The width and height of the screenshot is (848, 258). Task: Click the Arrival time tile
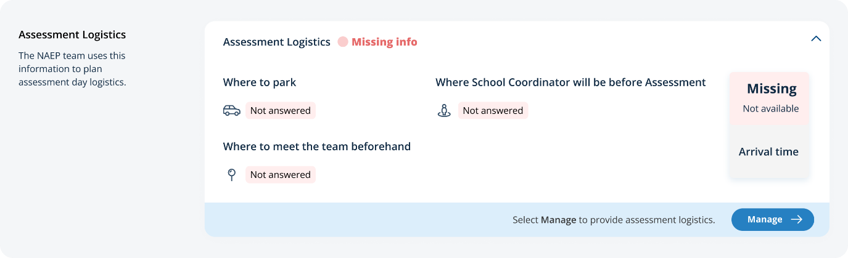point(769,152)
